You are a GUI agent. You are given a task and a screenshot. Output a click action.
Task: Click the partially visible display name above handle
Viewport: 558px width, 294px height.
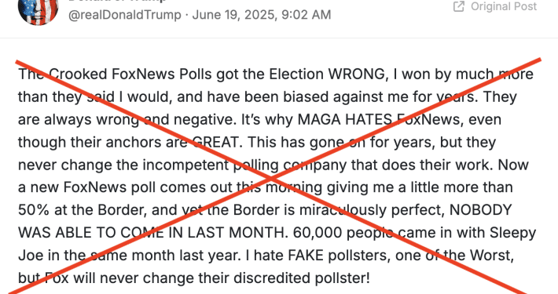tap(117, 1)
